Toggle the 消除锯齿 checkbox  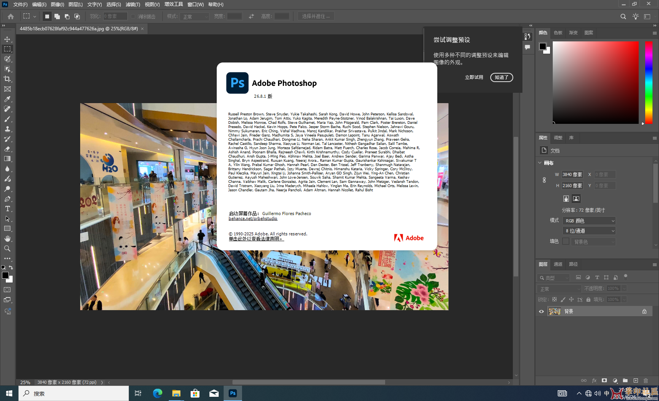(x=133, y=16)
